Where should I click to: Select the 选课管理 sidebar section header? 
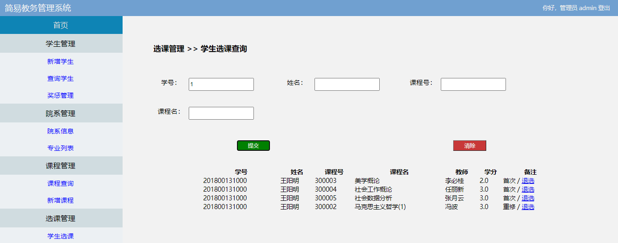[x=61, y=218]
